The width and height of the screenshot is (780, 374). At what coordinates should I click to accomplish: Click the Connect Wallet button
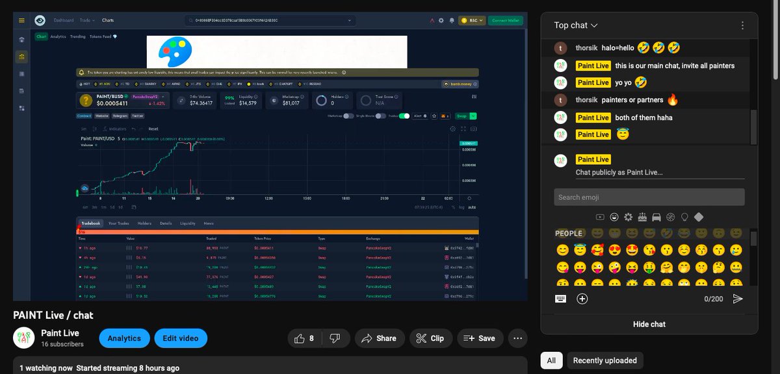[505, 20]
